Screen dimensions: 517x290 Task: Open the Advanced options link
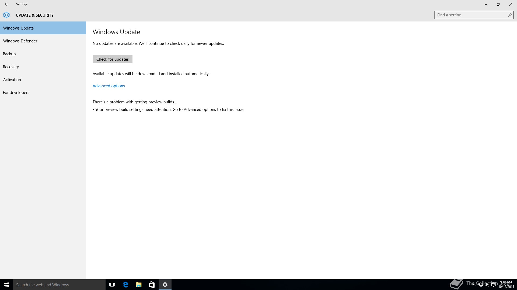point(109,86)
